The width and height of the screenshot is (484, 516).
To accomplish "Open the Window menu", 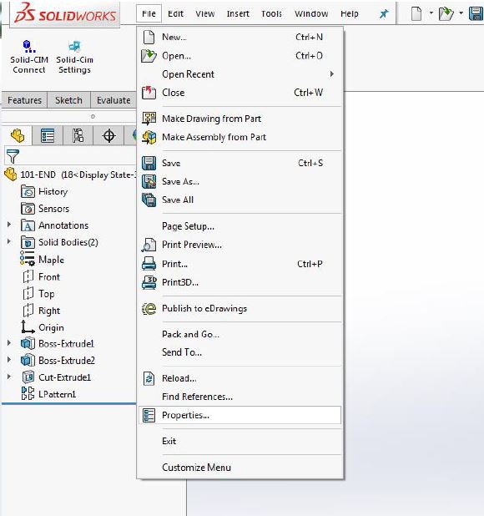I will tap(311, 14).
